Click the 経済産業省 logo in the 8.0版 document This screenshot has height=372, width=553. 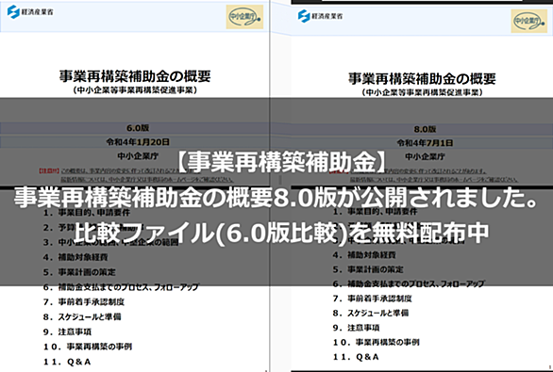tap(320, 16)
